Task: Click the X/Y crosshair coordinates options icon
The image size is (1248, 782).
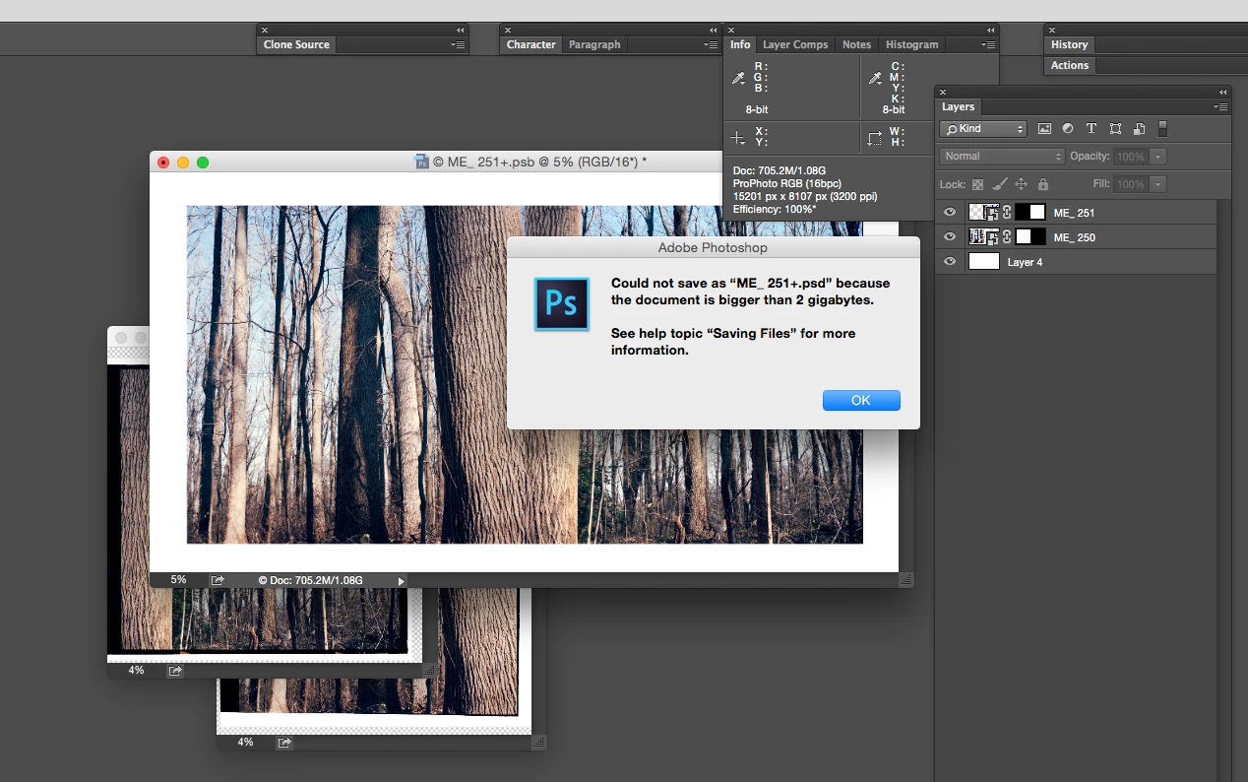Action: [738, 138]
